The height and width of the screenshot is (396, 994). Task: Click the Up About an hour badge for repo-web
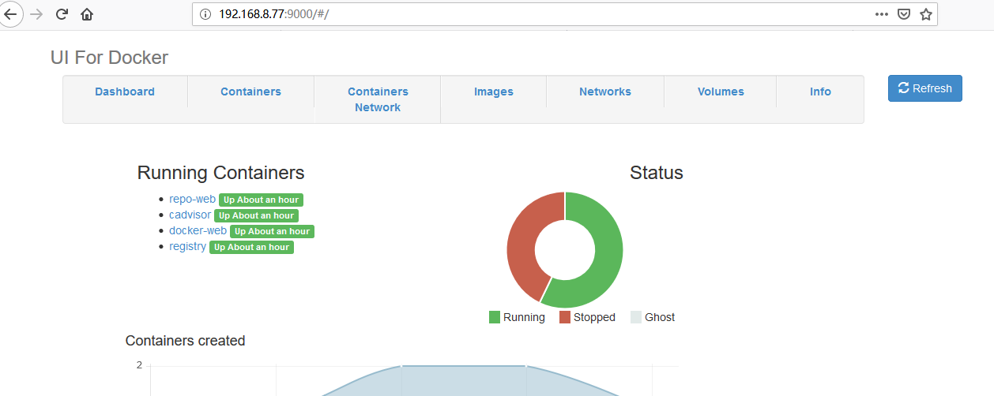pos(261,200)
